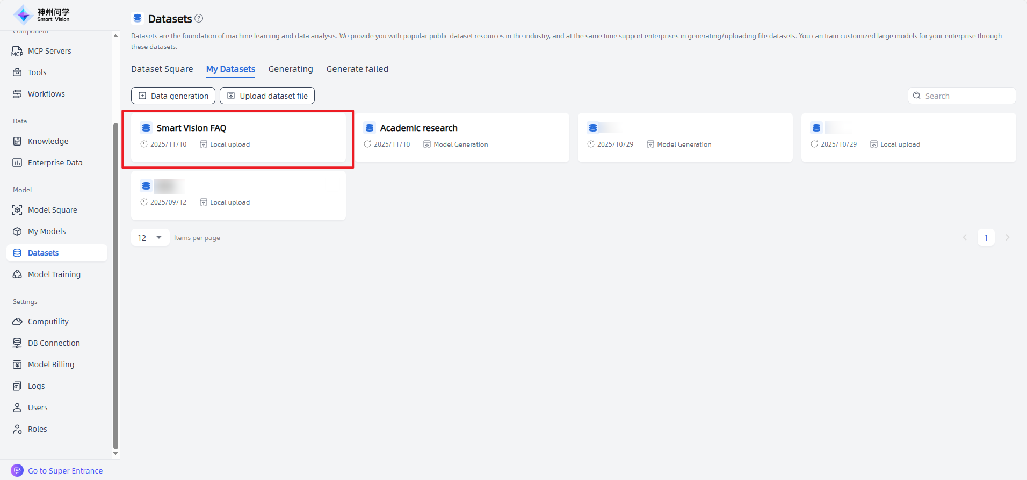Open the Model Training page
Image resolution: width=1027 pixels, height=480 pixels.
tap(54, 274)
